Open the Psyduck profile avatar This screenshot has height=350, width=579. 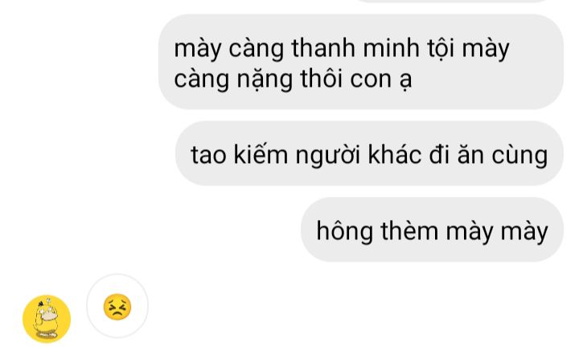[47, 319]
